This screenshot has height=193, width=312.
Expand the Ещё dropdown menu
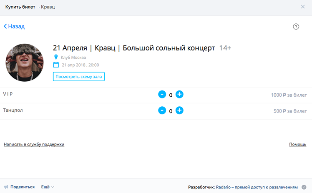48,187
